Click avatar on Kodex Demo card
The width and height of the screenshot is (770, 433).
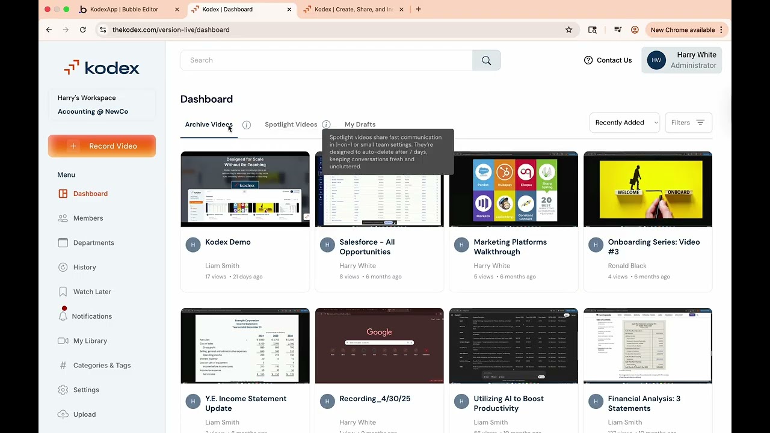[x=193, y=245]
